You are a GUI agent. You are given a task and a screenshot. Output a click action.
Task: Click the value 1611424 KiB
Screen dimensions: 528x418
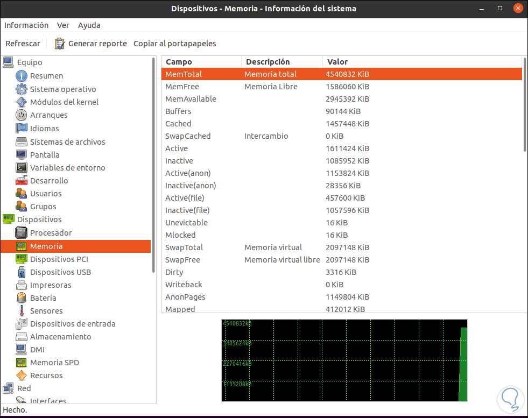tap(347, 148)
